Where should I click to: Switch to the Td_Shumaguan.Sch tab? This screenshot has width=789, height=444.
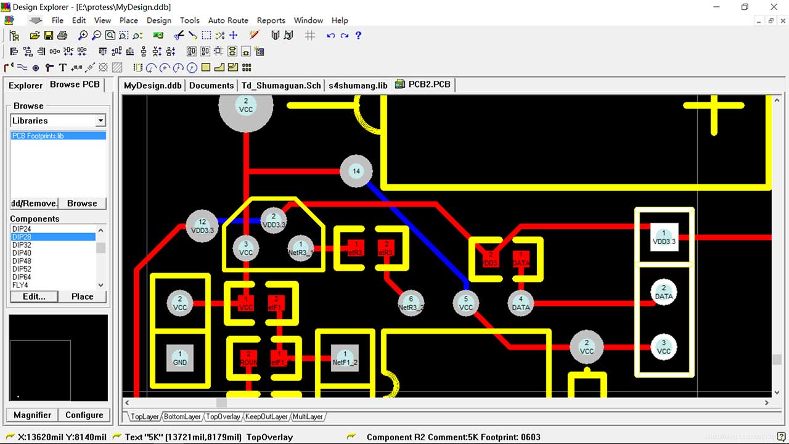[x=281, y=86]
